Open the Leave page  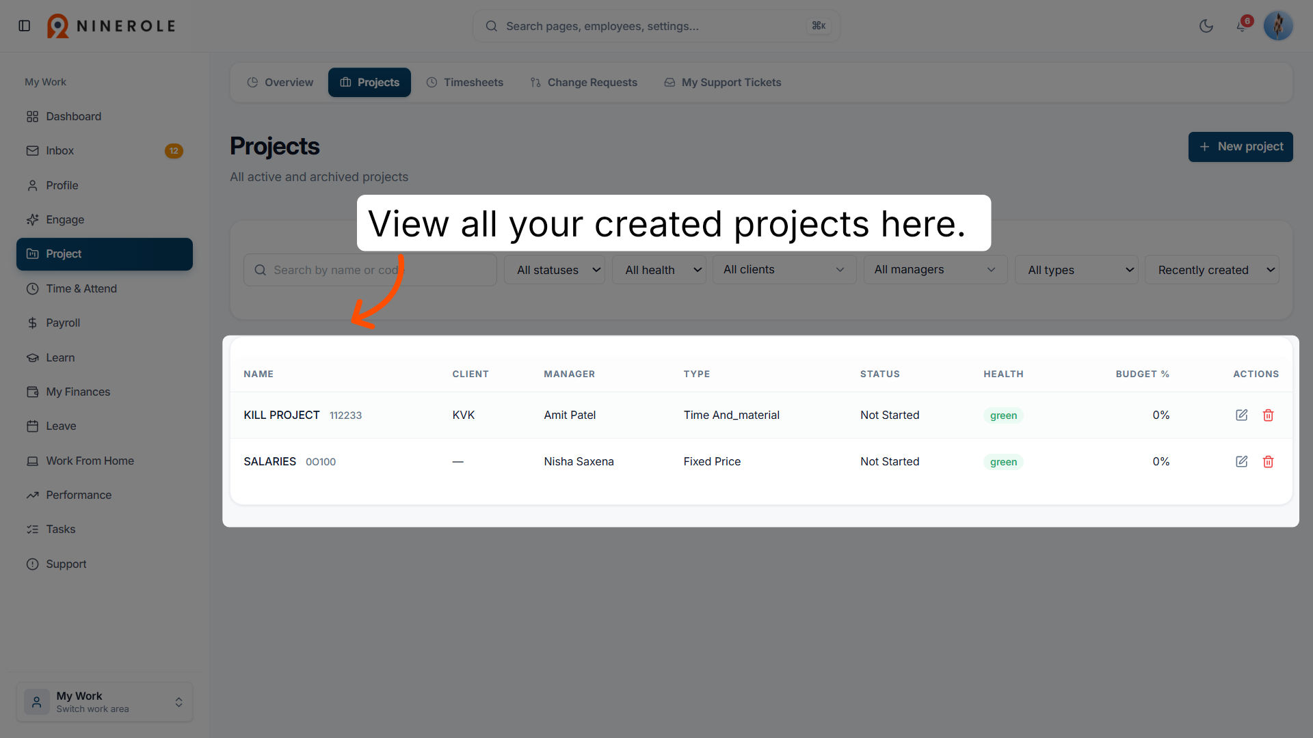click(x=105, y=426)
